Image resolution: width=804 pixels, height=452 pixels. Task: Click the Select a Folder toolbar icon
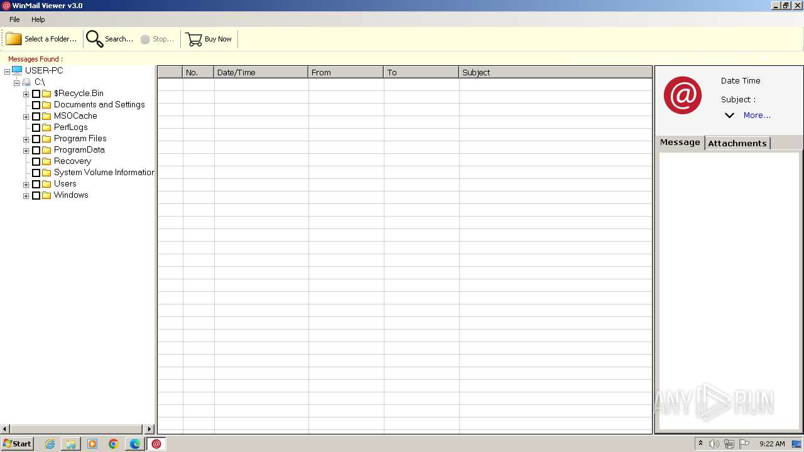pyautogui.click(x=13, y=39)
